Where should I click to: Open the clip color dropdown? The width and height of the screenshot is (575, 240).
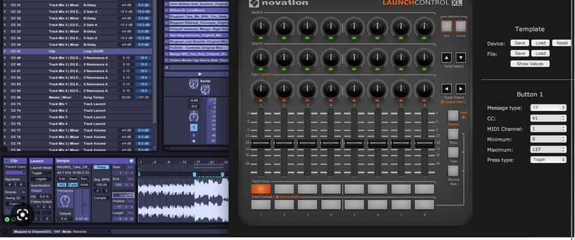(15, 172)
